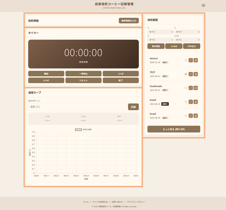This screenshot has width=226, height=210.
Task: Click the TEST history entry name
Action: click(x=153, y=72)
